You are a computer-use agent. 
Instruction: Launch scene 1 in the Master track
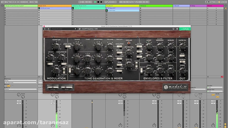point(208,8)
